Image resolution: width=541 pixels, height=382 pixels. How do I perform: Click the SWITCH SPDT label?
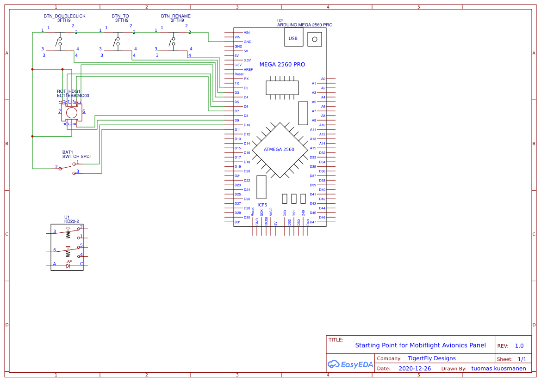[x=77, y=157]
